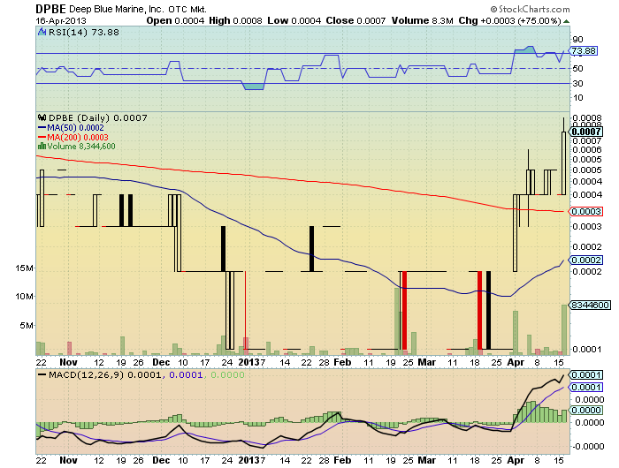619x468 pixels.
Task: Click the DPBE ticker symbol title
Action: 51,9
